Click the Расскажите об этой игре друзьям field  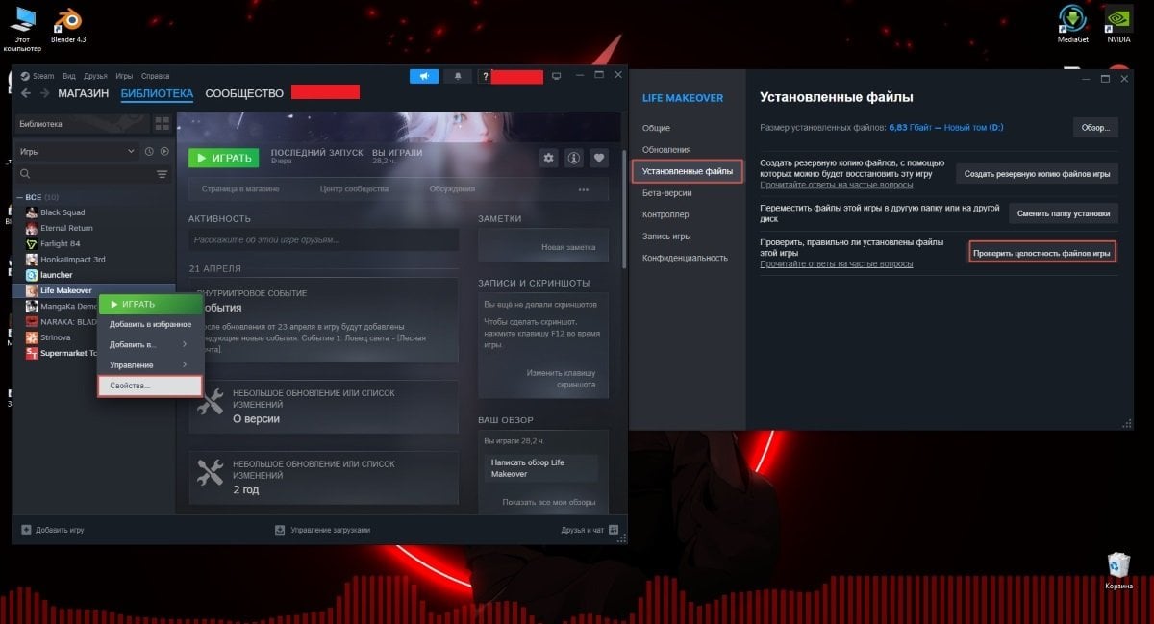(323, 239)
